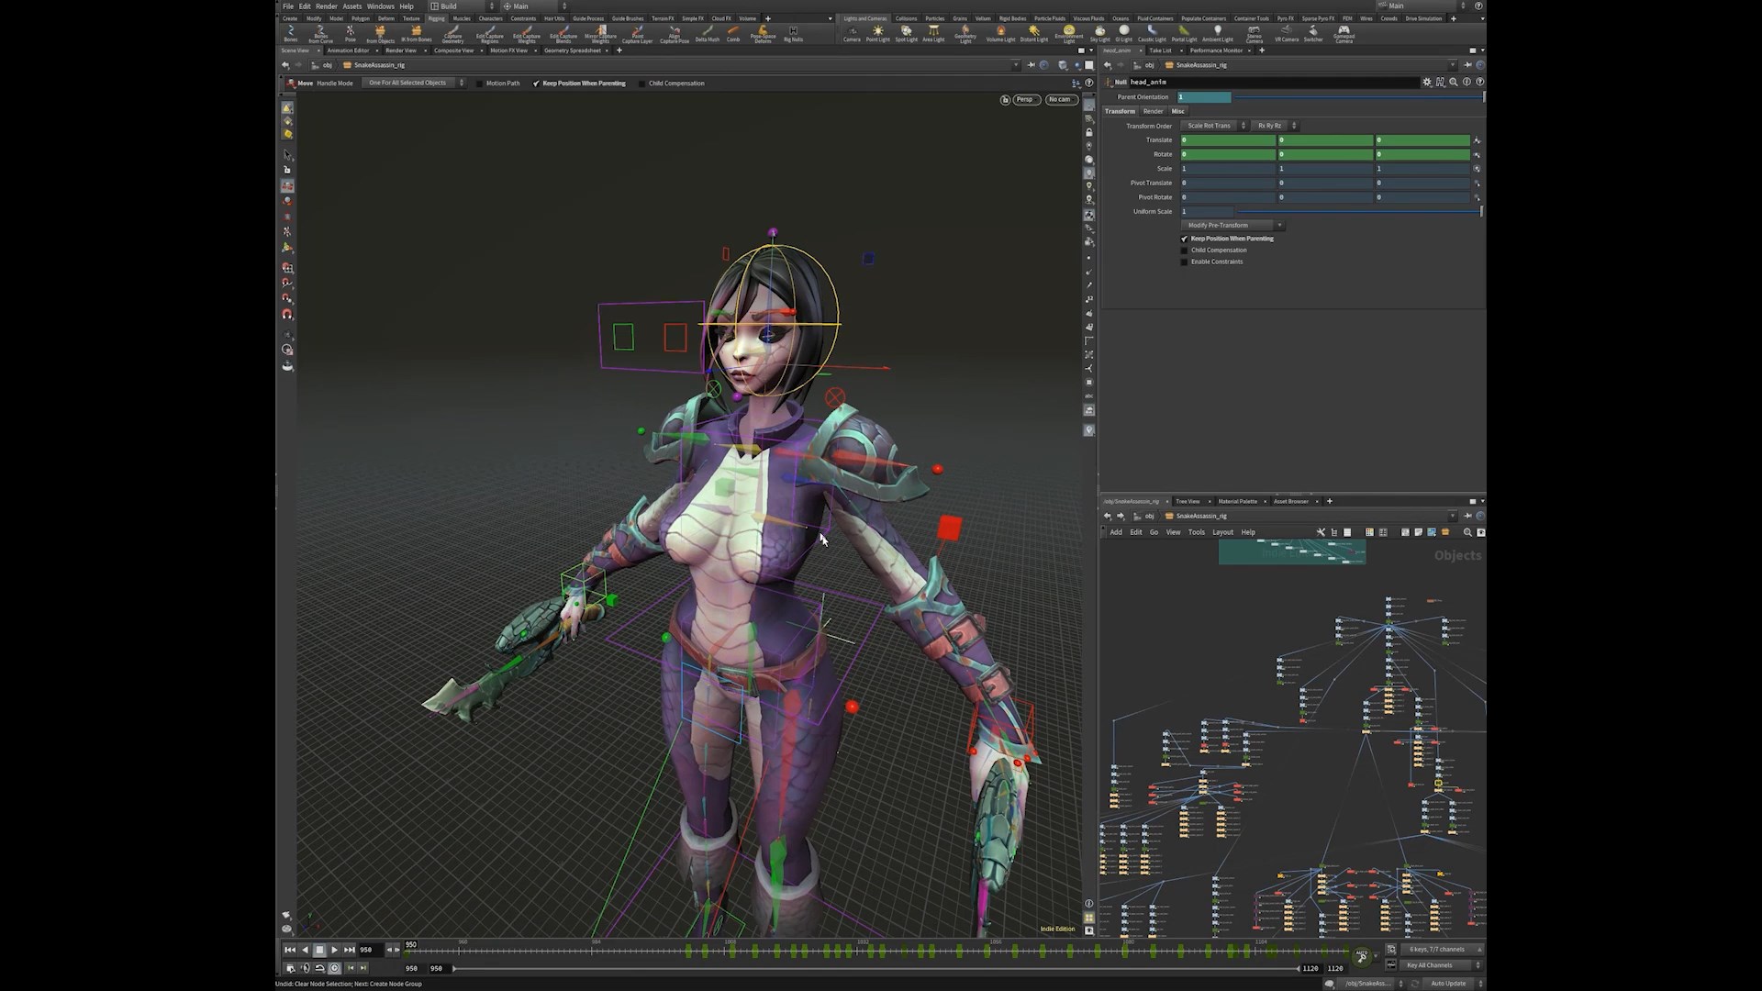This screenshot has height=991, width=1762.
Task: Open Edit Capture Regions tool
Action: pyautogui.click(x=490, y=34)
